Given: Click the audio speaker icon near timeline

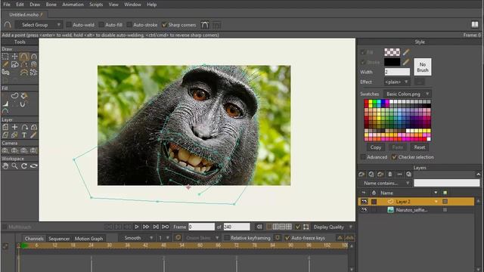Looking at the screenshot, I should (259, 227).
